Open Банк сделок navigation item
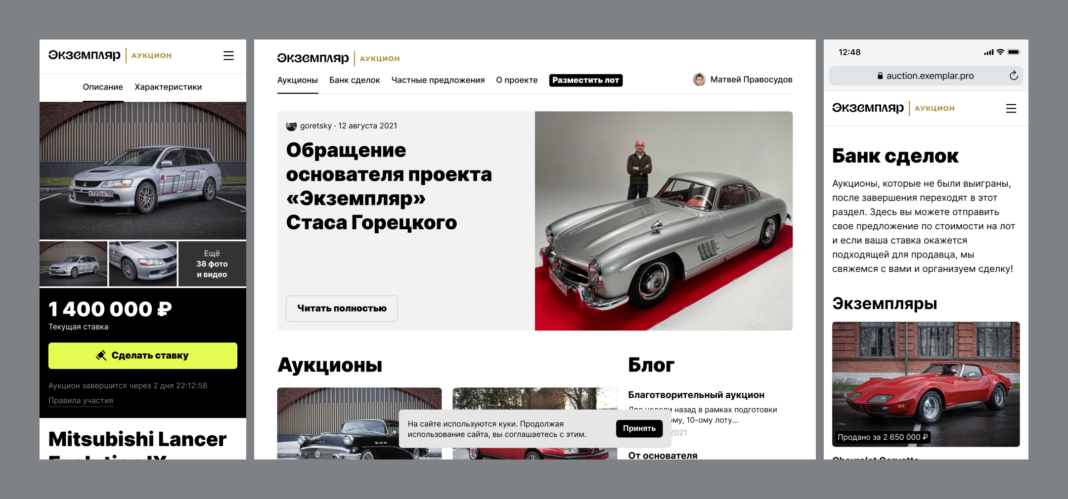This screenshot has width=1068, height=499. 355,80
